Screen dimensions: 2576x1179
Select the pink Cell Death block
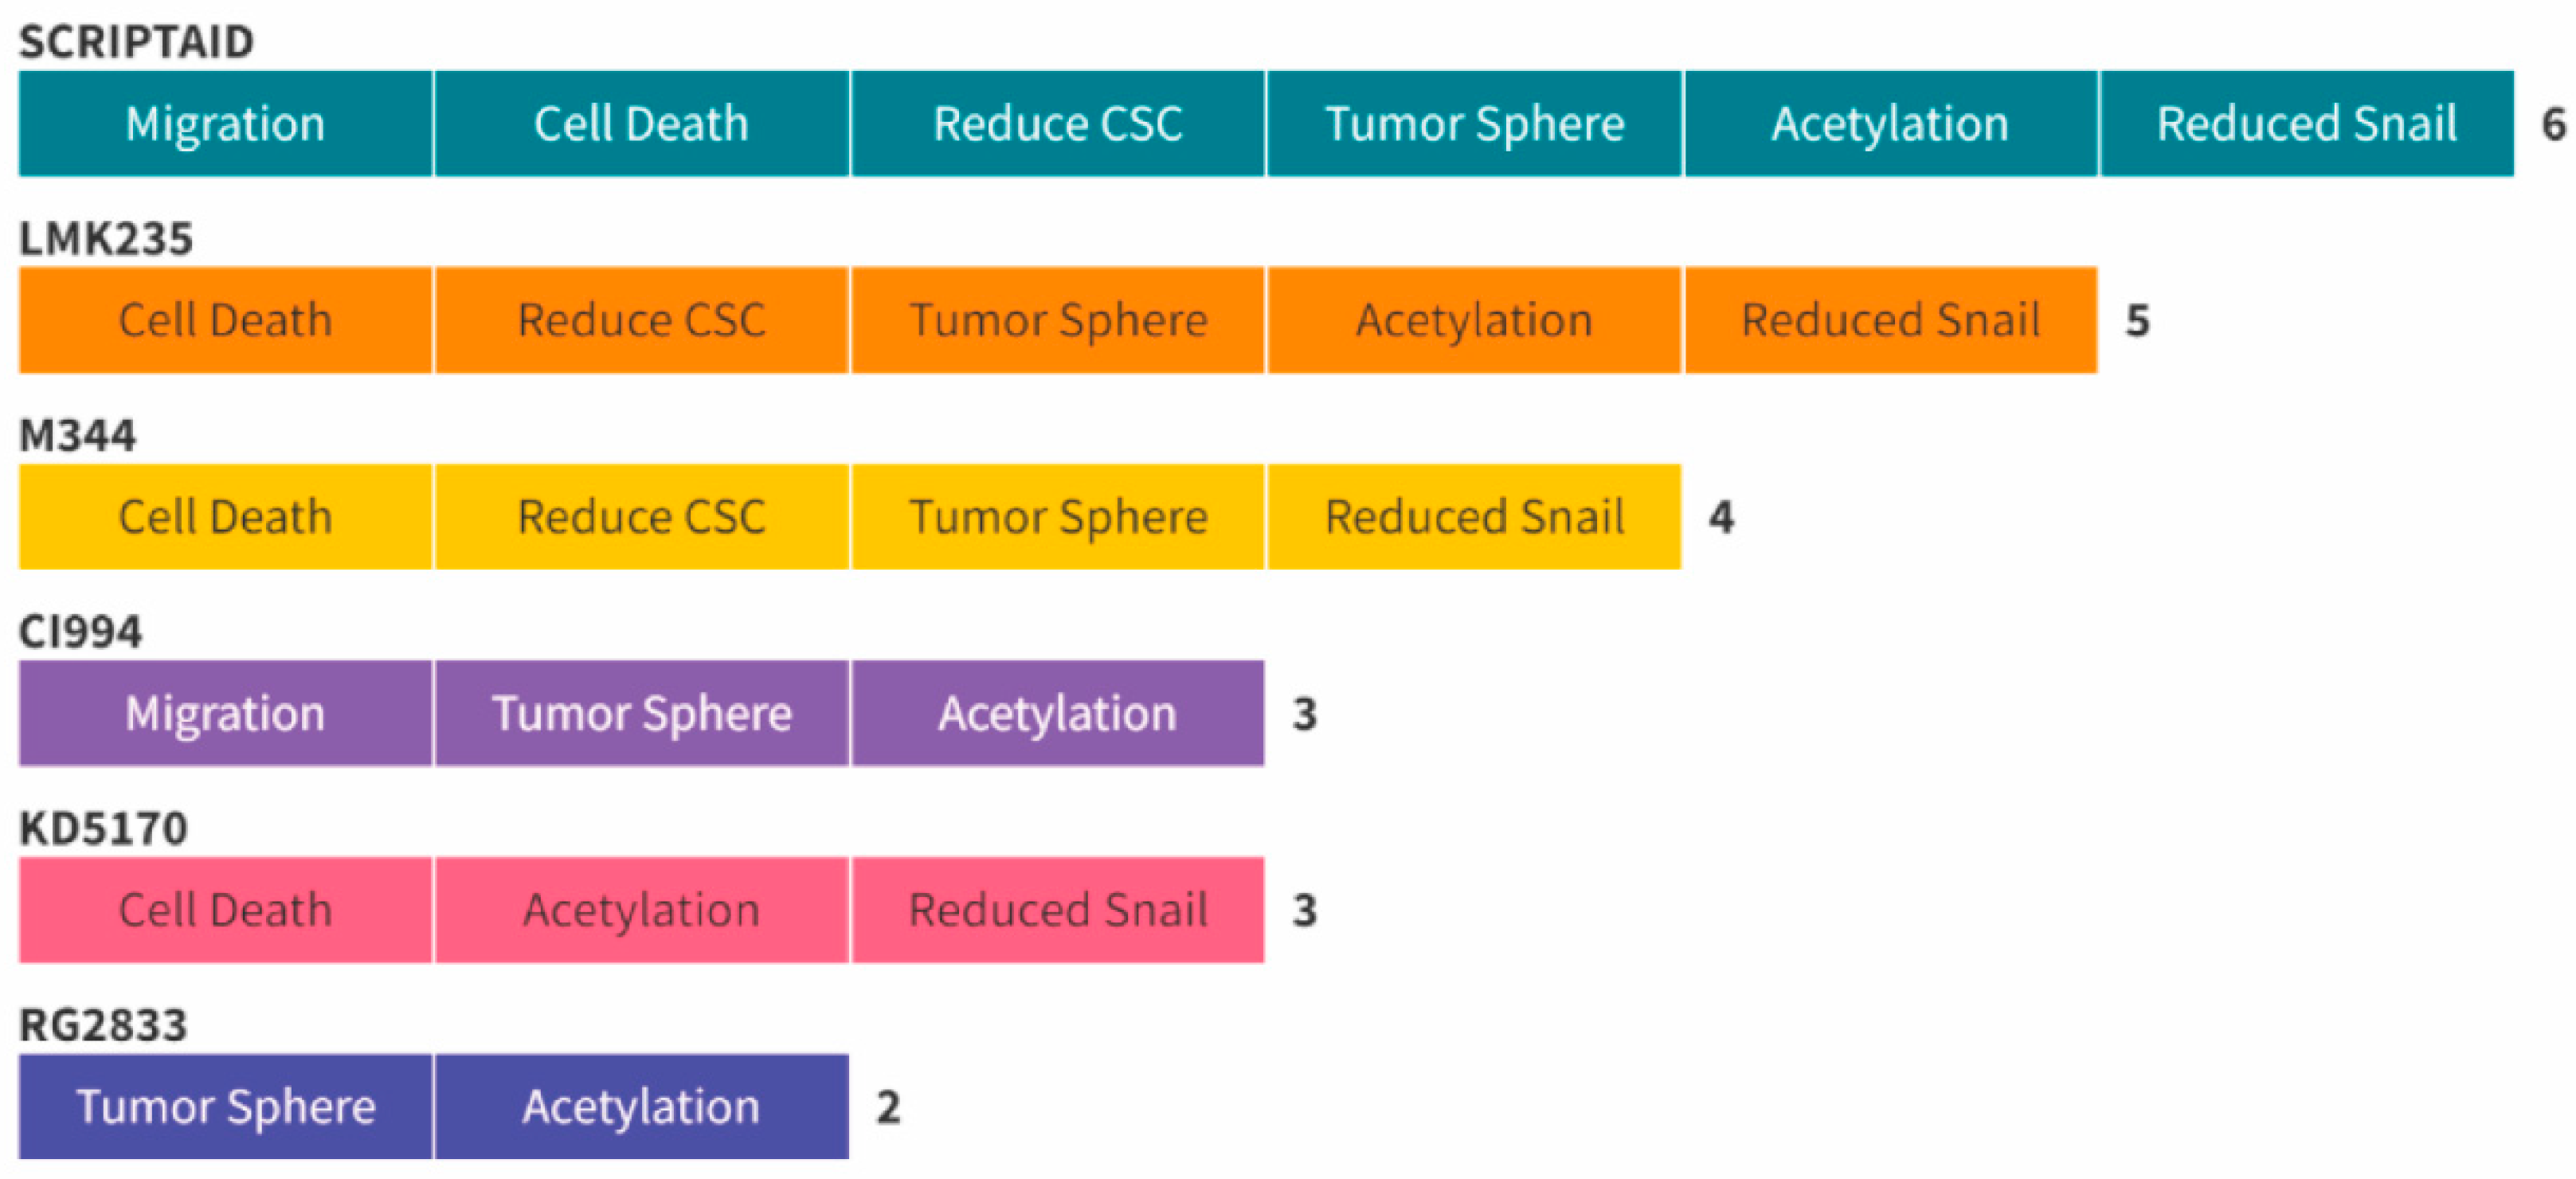point(225,910)
